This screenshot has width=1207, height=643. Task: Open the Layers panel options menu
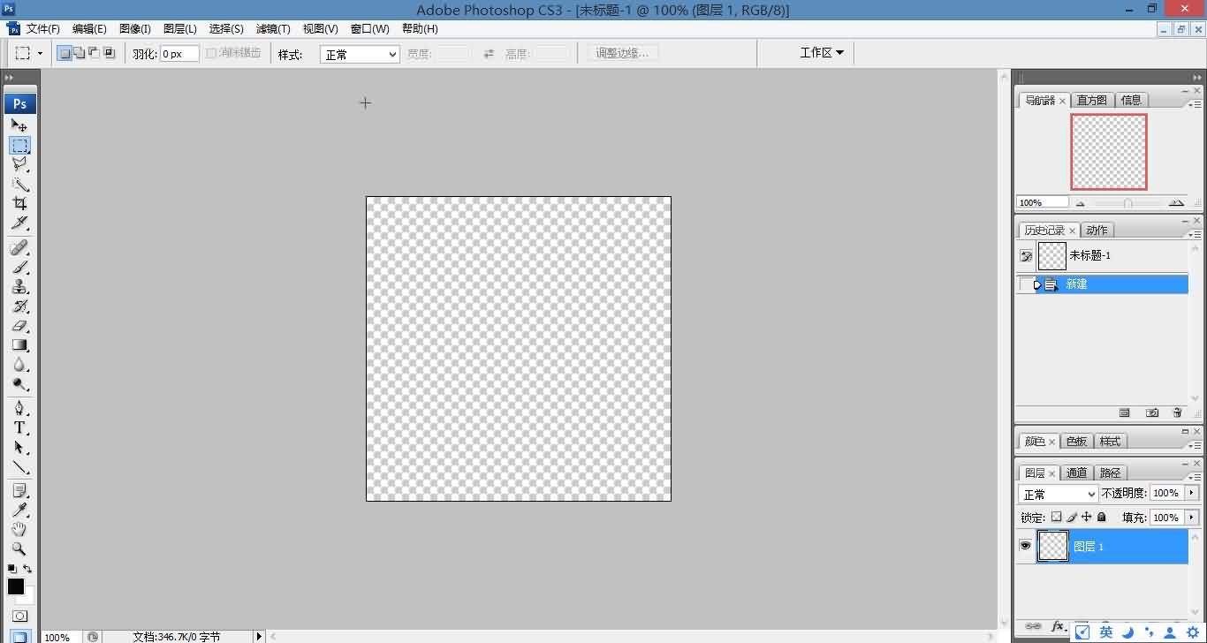(x=1194, y=476)
